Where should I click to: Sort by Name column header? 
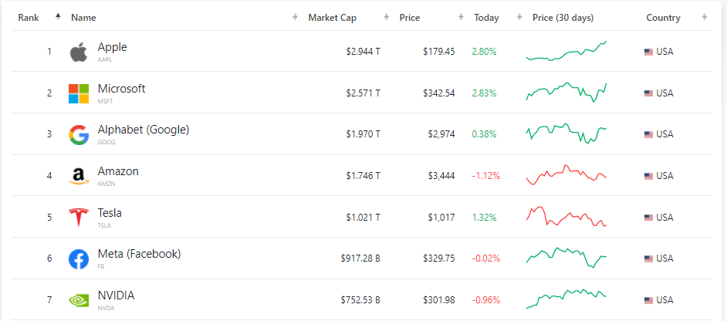tap(83, 18)
